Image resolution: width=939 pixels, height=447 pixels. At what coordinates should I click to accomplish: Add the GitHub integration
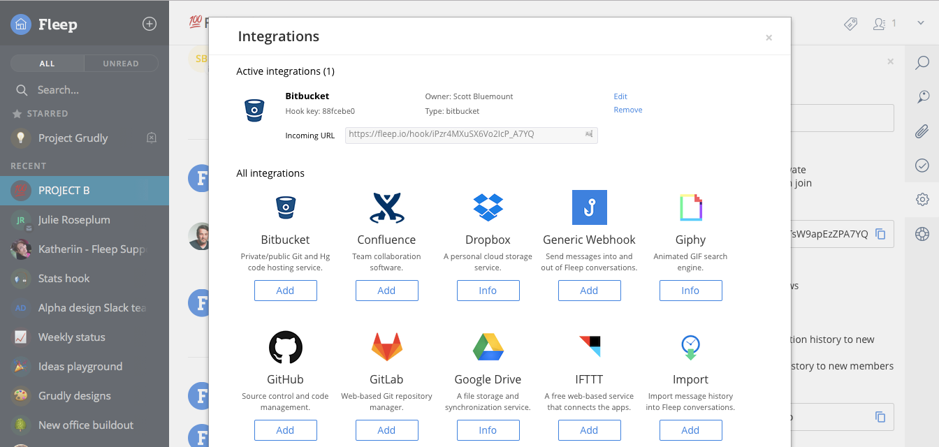285,430
